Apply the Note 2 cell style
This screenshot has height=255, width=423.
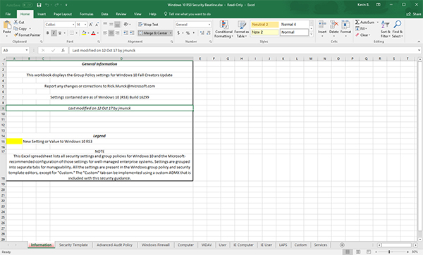point(264,32)
